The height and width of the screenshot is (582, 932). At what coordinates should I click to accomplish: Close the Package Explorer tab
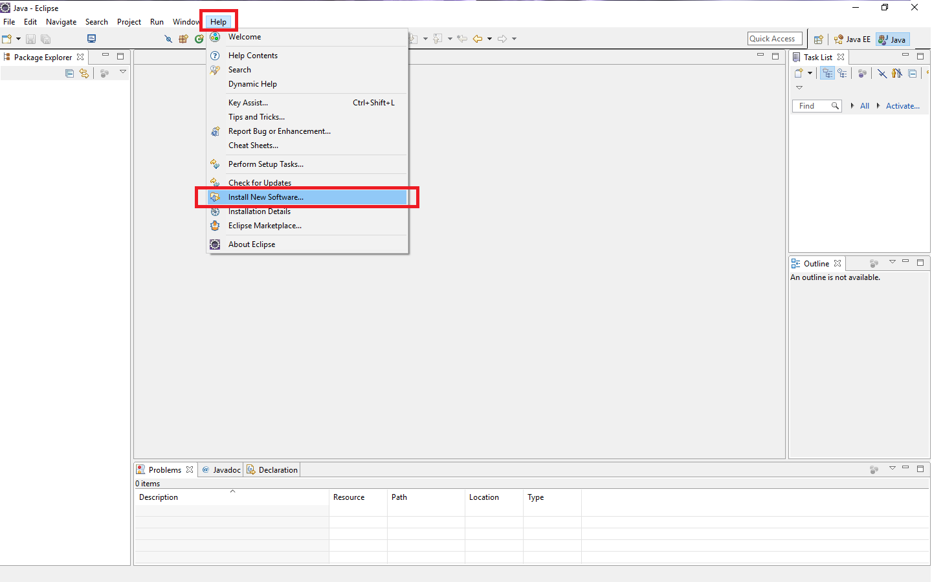click(x=80, y=57)
